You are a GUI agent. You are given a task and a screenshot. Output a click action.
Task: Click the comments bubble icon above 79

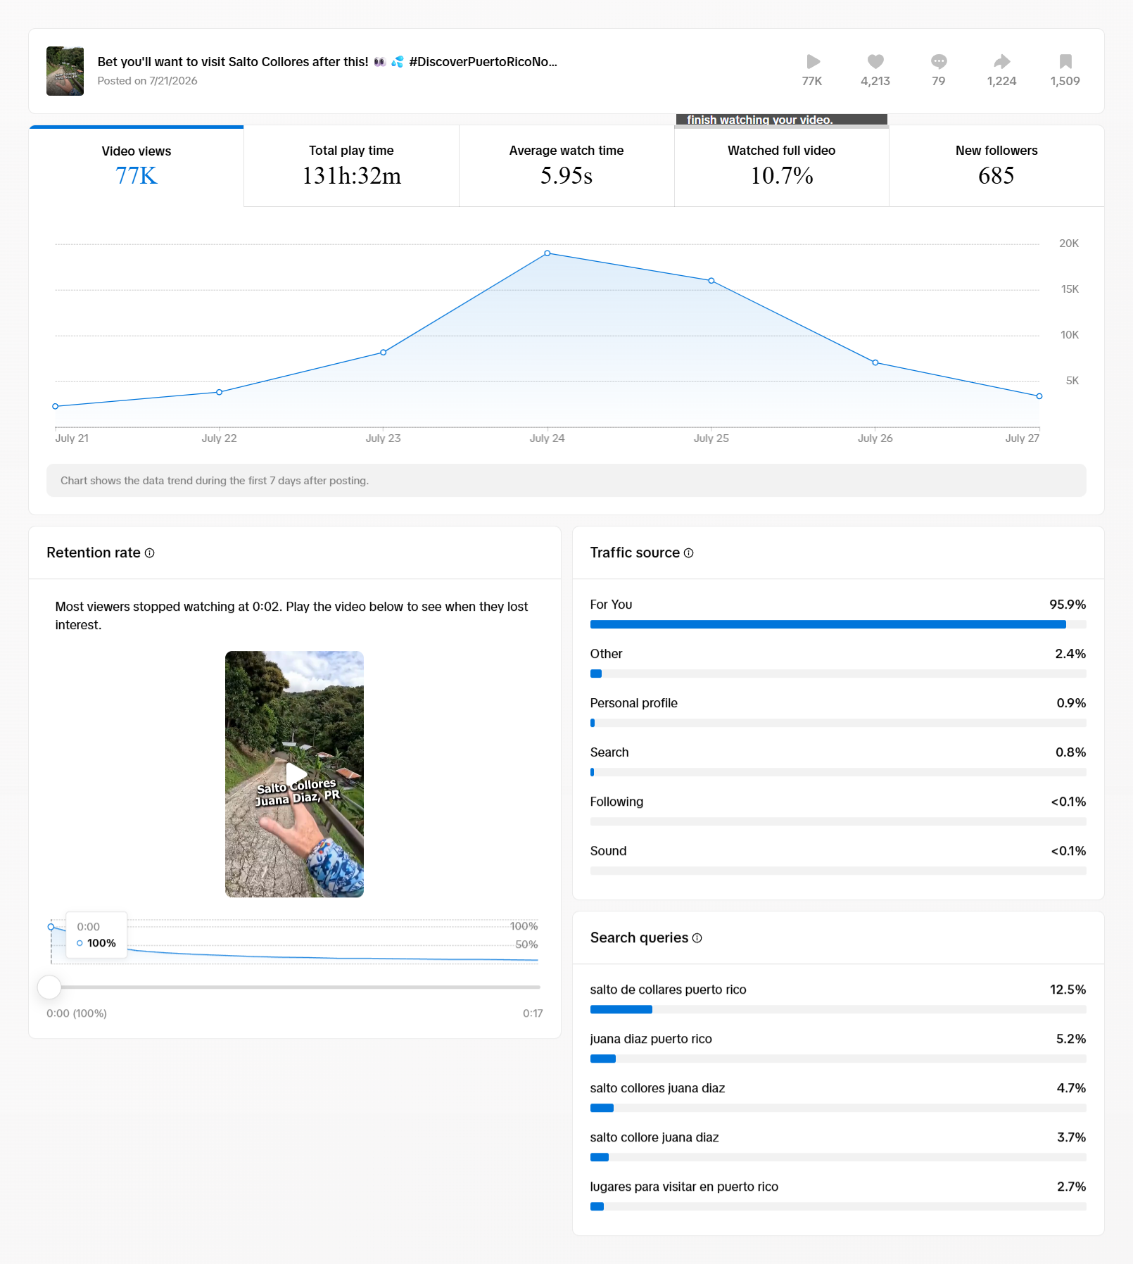[x=939, y=61]
